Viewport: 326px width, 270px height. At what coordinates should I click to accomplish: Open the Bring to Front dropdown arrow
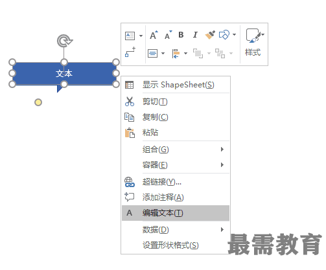[x=209, y=53]
